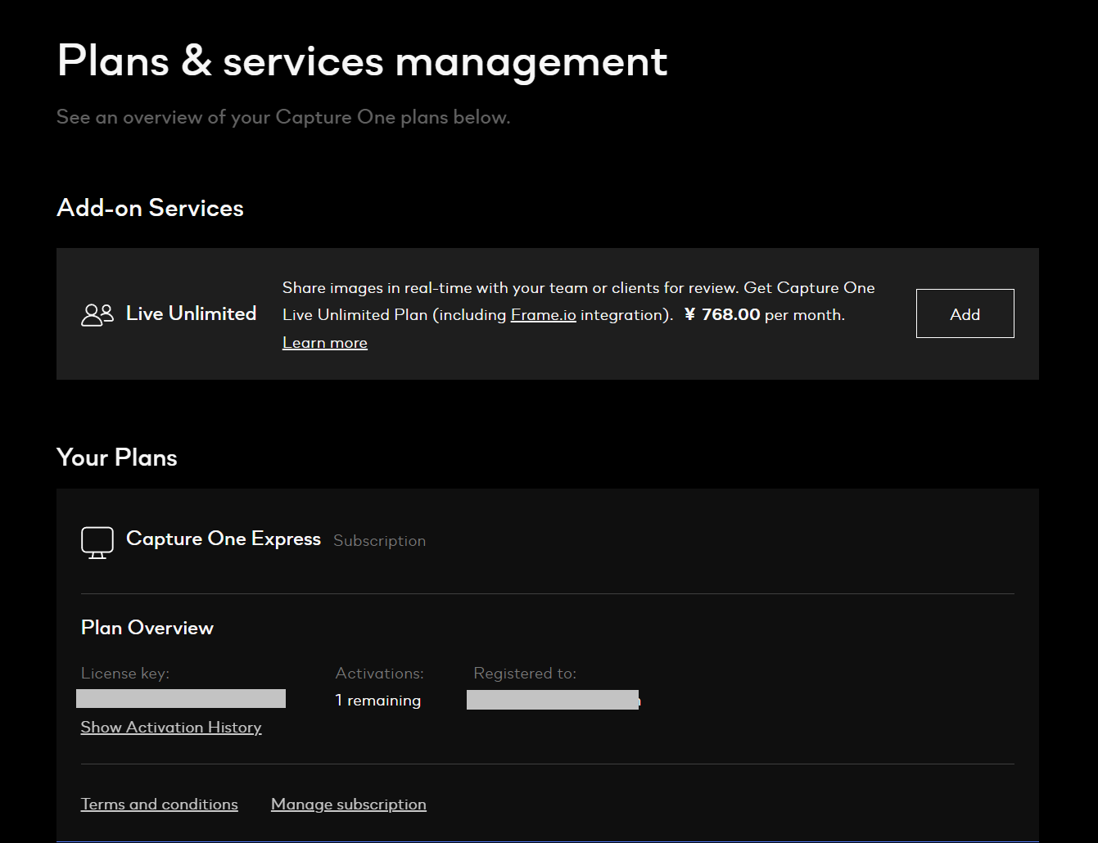Image resolution: width=1098 pixels, height=843 pixels.
Task: Open Manage subscription
Action: click(x=349, y=804)
